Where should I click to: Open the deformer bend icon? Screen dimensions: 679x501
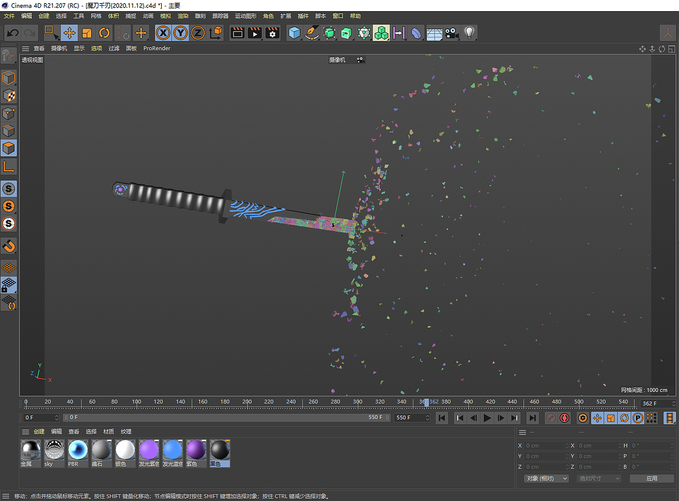tap(416, 33)
